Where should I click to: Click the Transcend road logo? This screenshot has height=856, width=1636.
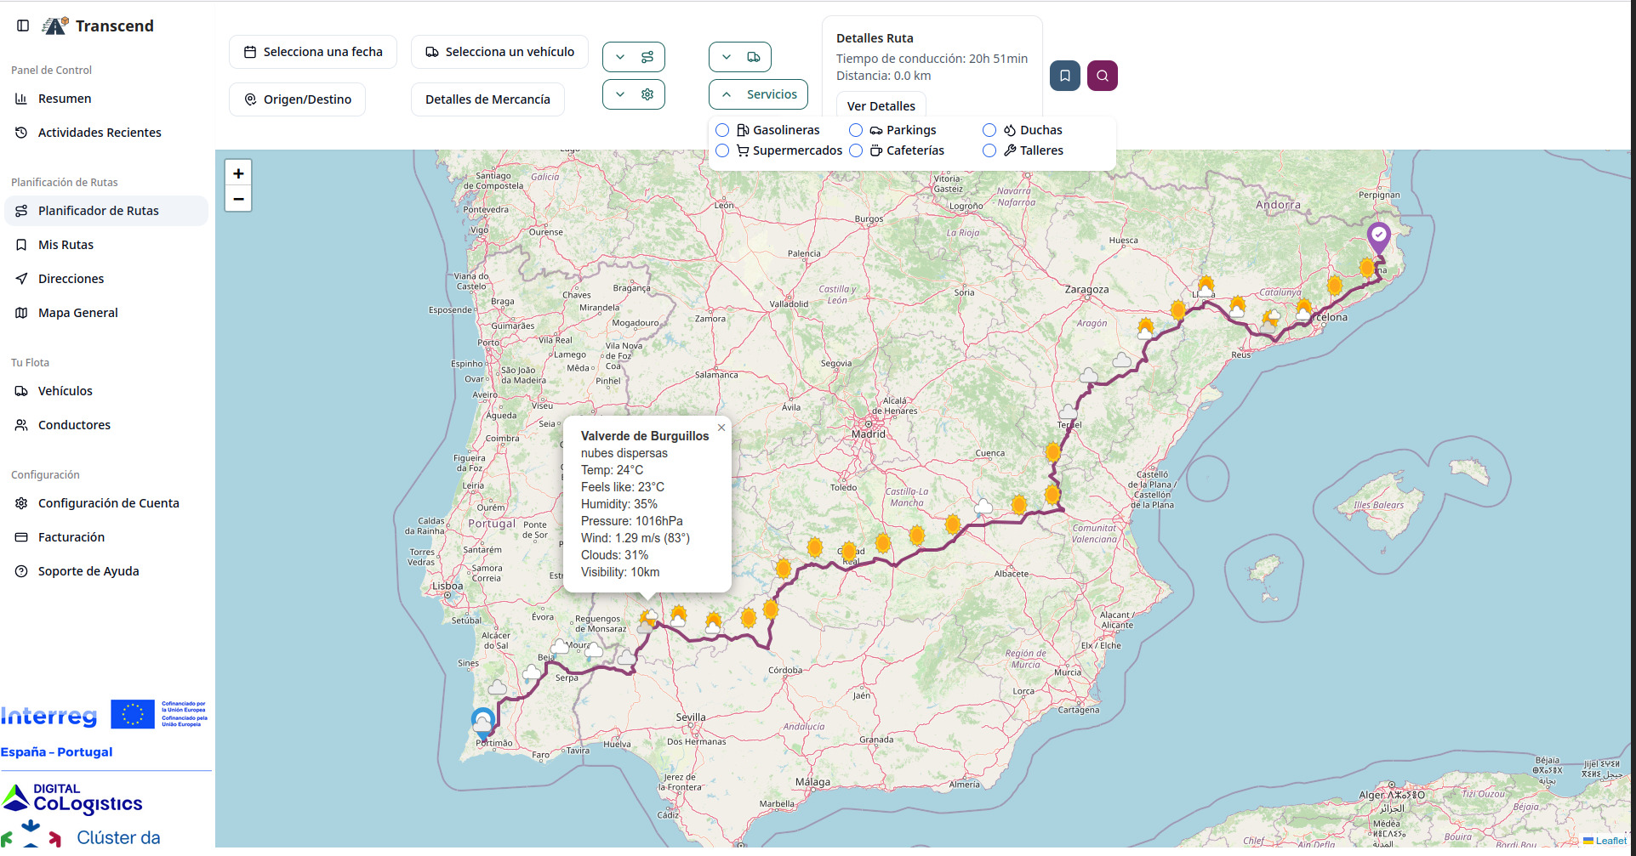tap(55, 26)
